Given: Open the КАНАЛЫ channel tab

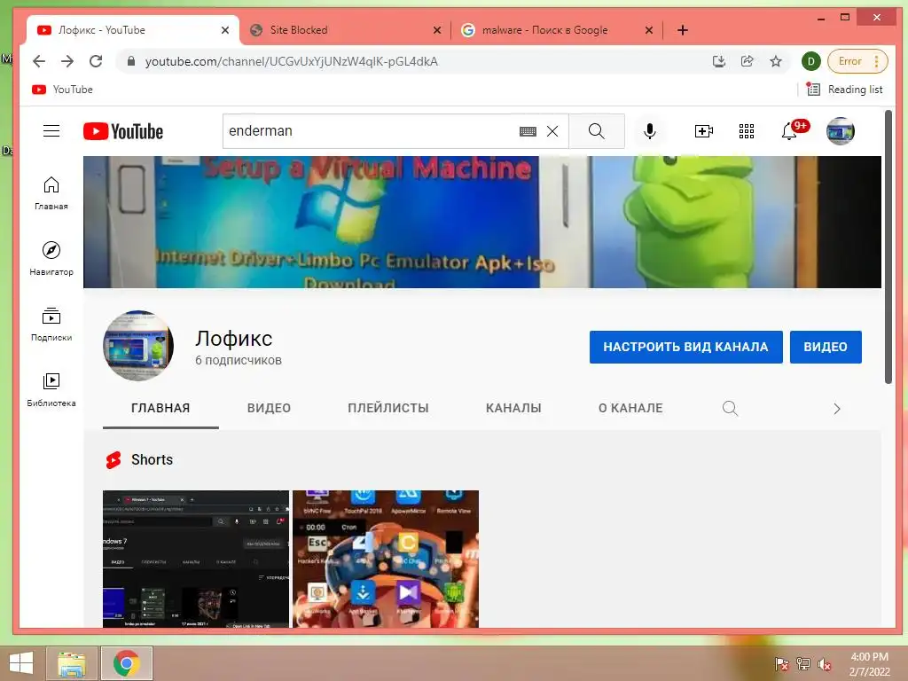Looking at the screenshot, I should click(x=513, y=408).
